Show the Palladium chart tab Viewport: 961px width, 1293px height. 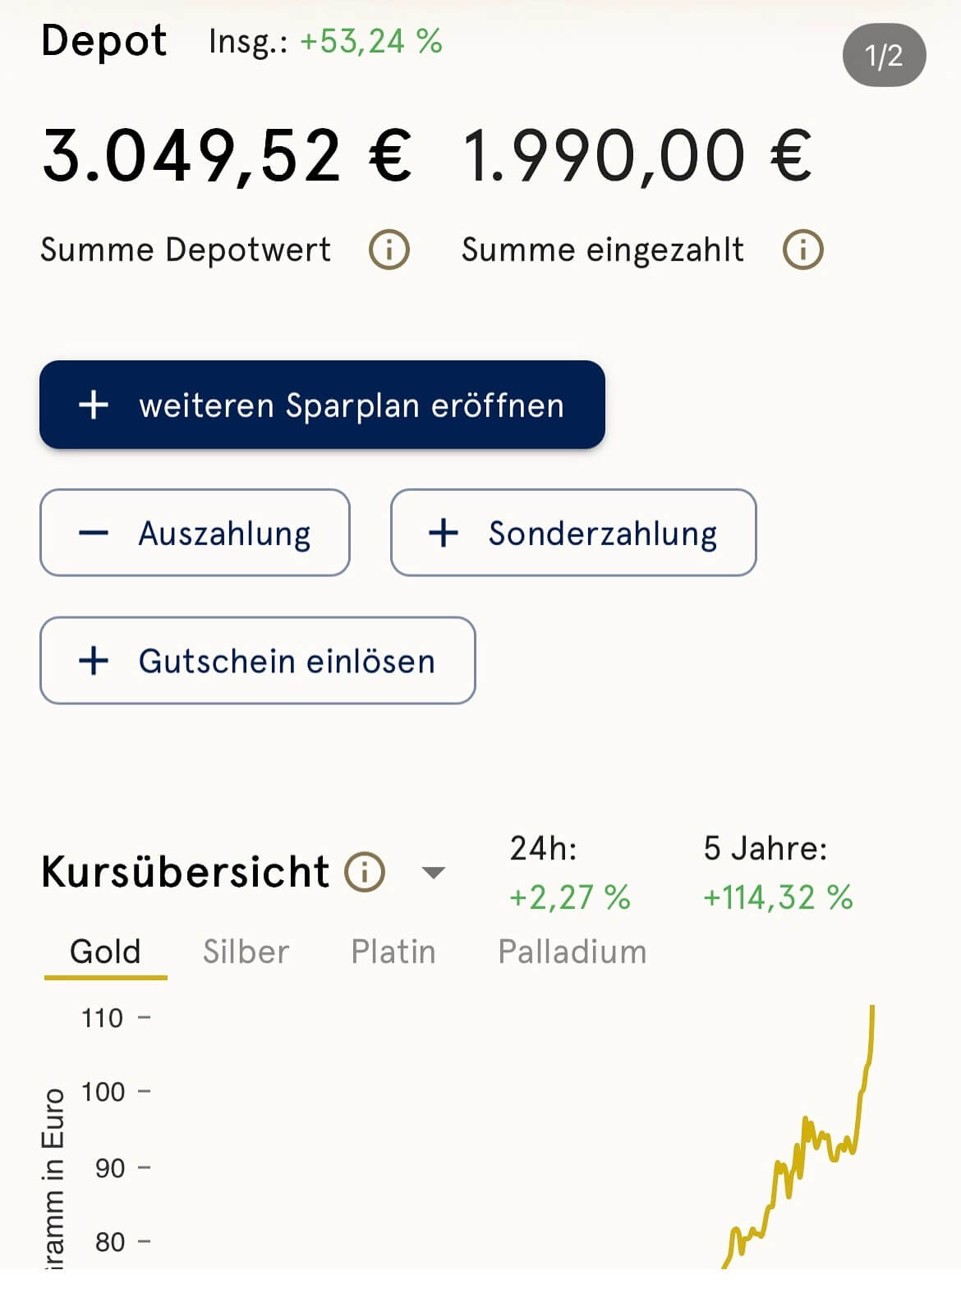(572, 952)
